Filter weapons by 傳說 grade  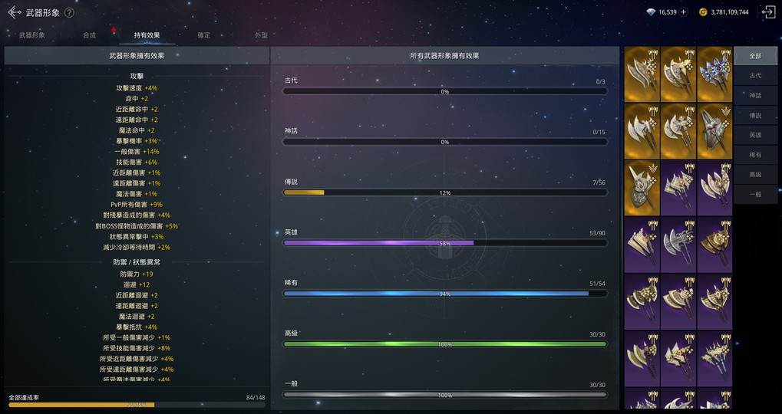pos(756,116)
